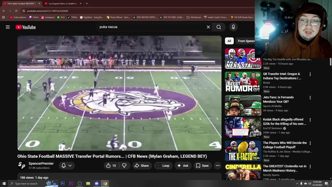332x187 pixels.
Task: Open Nightbot Song Requests bookmark
Action: 91,17
